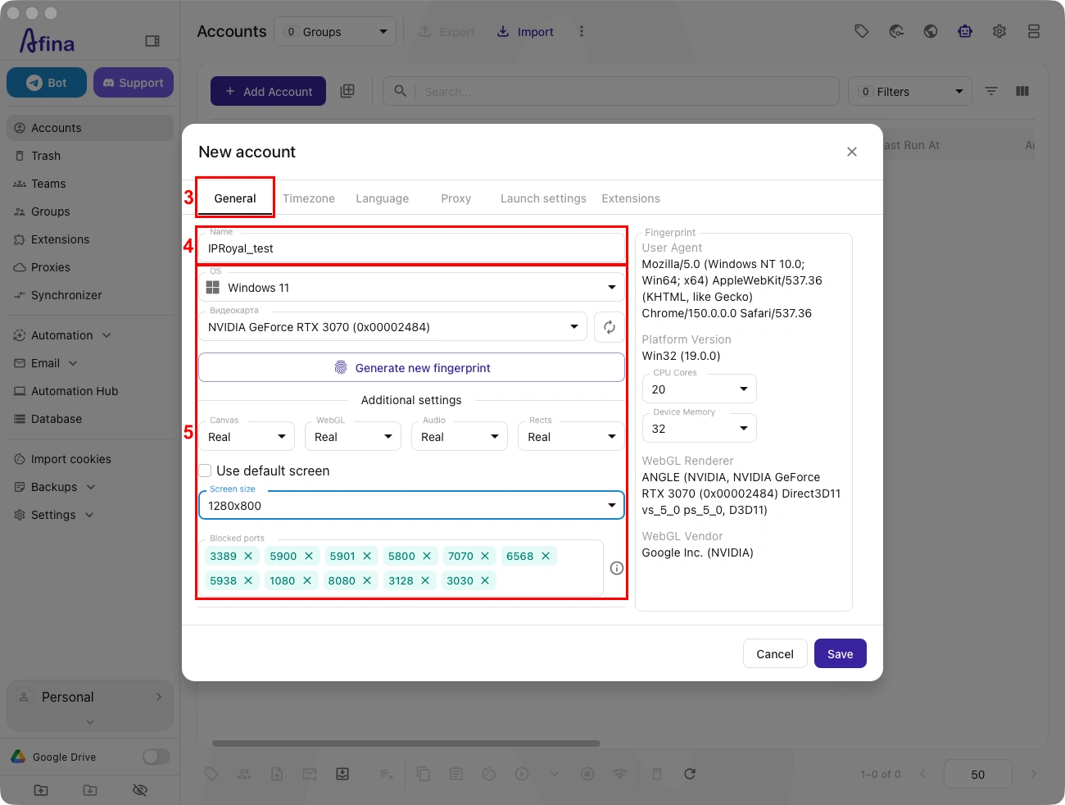Click the column layout icon beside Filters
This screenshot has width=1065, height=805.
pos(1022,91)
